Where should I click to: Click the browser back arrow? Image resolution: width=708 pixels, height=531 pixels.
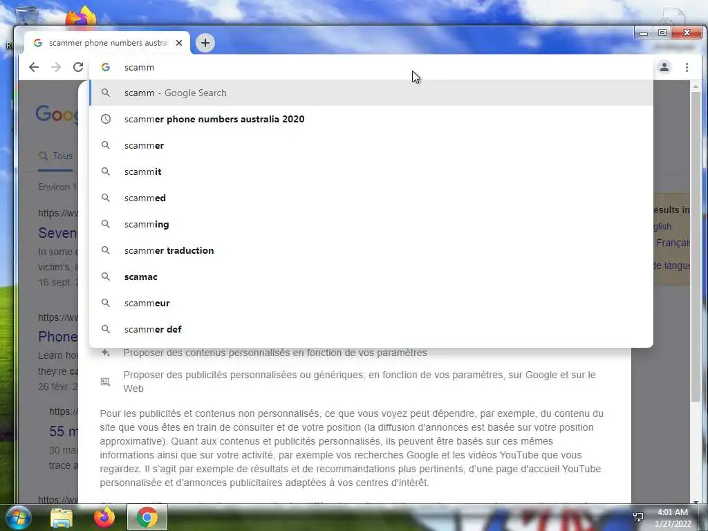point(34,67)
